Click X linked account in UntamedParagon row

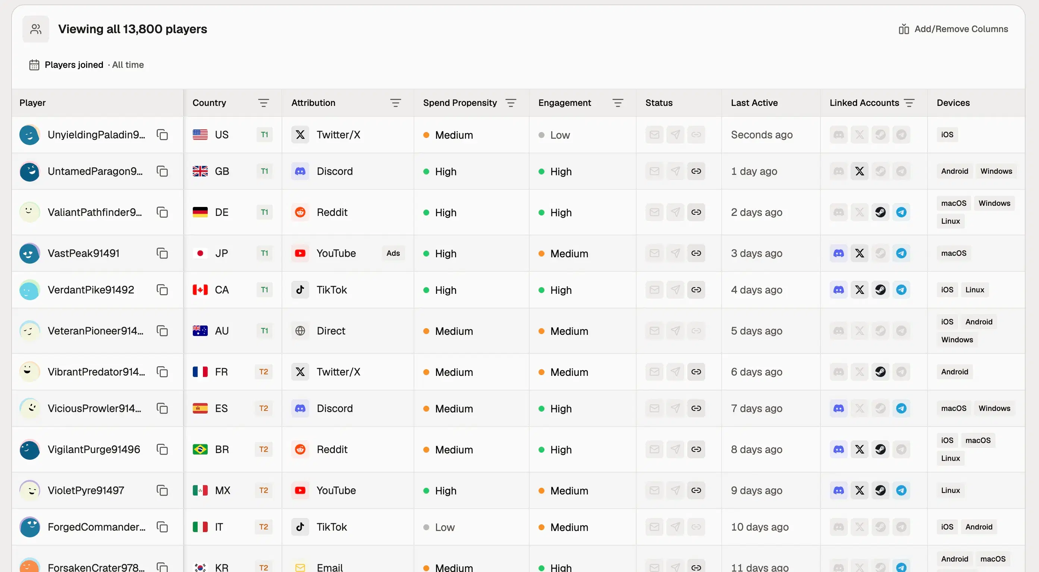860,171
